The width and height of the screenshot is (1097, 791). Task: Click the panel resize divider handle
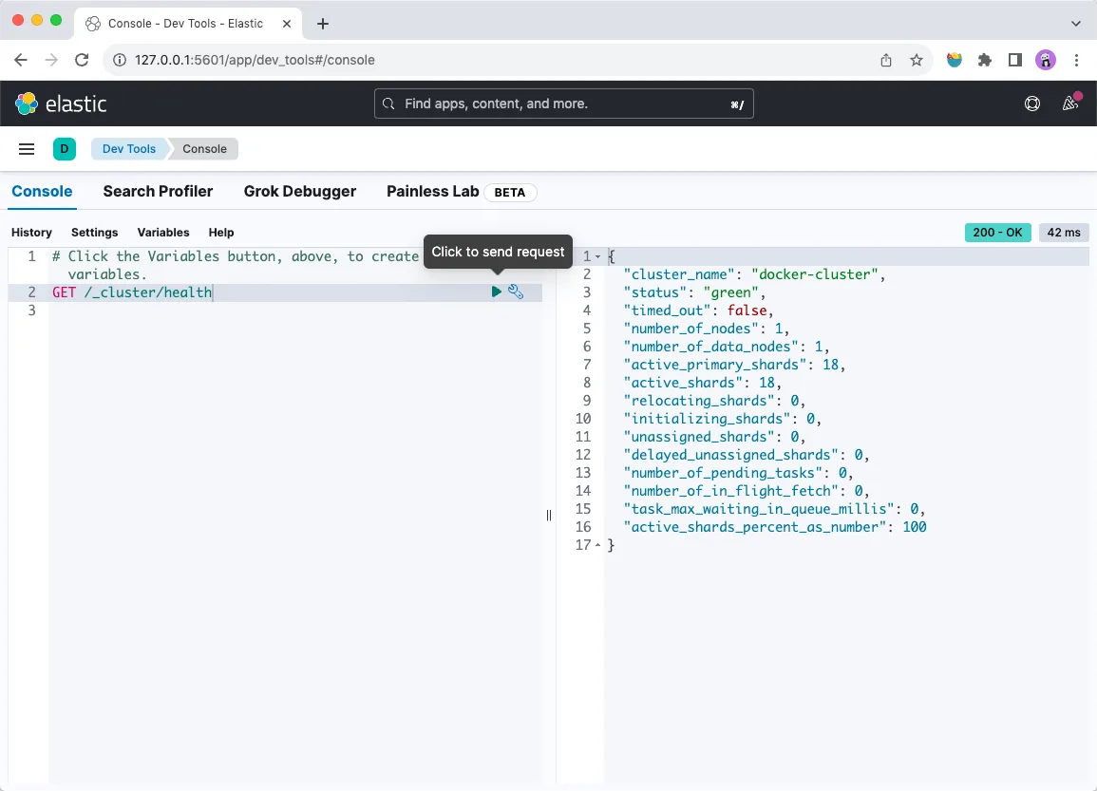[548, 515]
